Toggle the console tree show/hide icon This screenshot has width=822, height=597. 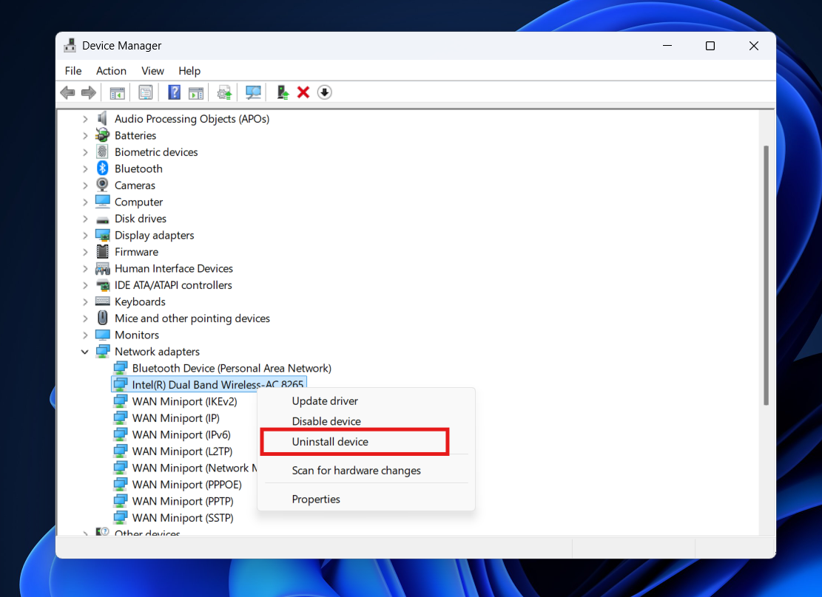[x=116, y=92]
